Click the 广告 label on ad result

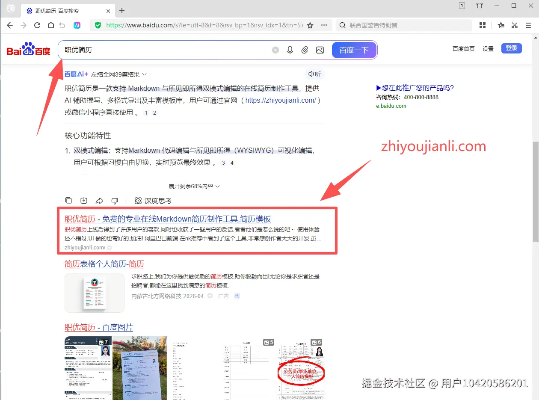tap(223, 296)
